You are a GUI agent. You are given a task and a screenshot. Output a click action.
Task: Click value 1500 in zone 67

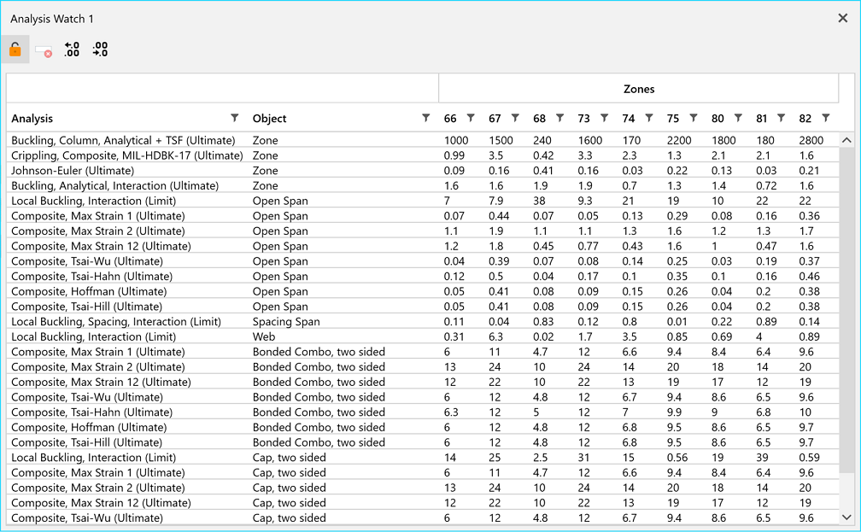501,141
